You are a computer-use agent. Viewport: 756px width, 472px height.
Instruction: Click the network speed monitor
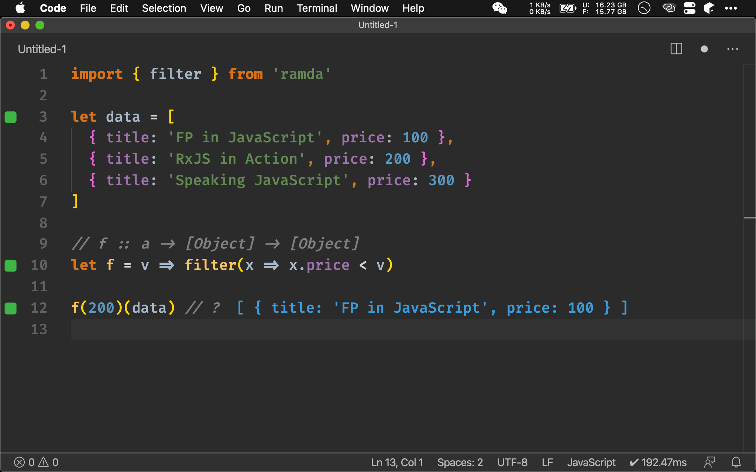[540, 8]
